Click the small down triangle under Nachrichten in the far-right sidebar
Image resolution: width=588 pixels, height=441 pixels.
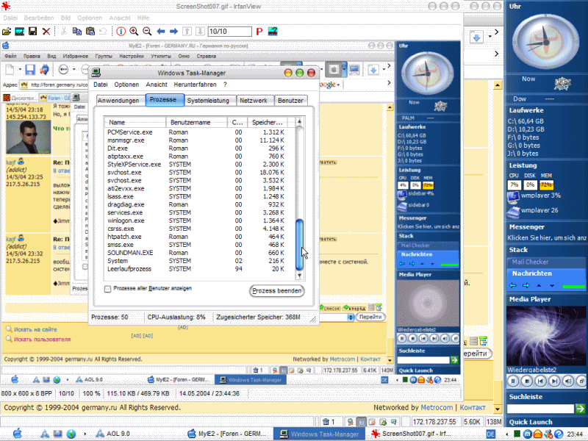[x=552, y=286]
